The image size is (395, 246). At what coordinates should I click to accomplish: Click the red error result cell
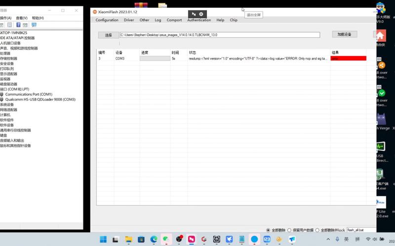pyautogui.click(x=349, y=58)
